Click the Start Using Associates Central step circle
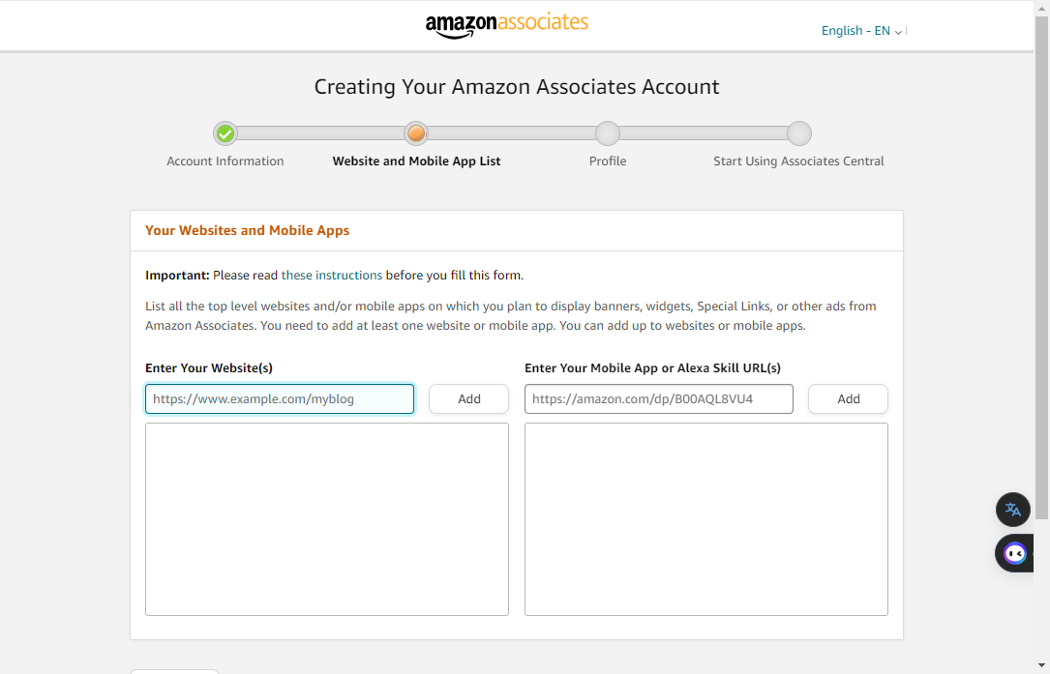Viewport: 1050px width, 674px height. pyautogui.click(x=799, y=133)
